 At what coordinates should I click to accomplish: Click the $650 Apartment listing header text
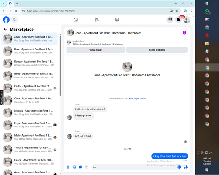(98, 44)
